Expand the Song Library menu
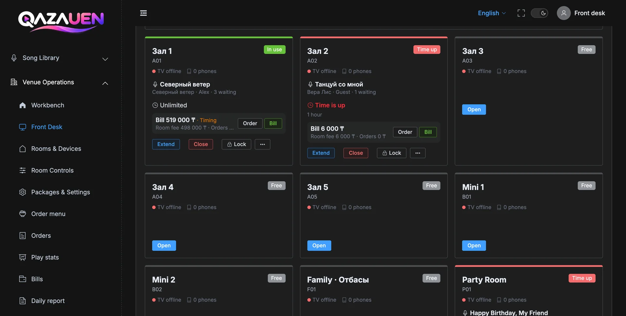This screenshot has width=626, height=316. point(60,58)
